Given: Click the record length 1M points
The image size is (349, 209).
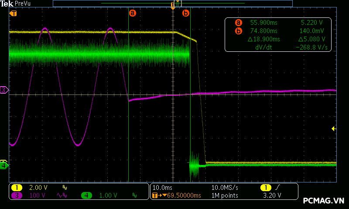Looking at the screenshot, I should point(225,196).
